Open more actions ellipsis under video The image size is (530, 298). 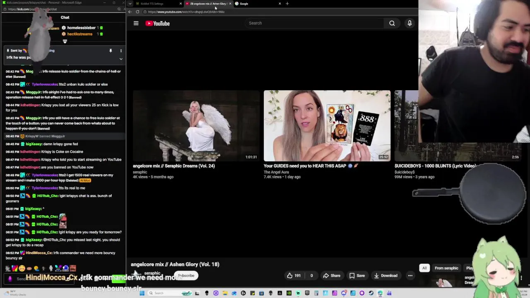pos(410,276)
